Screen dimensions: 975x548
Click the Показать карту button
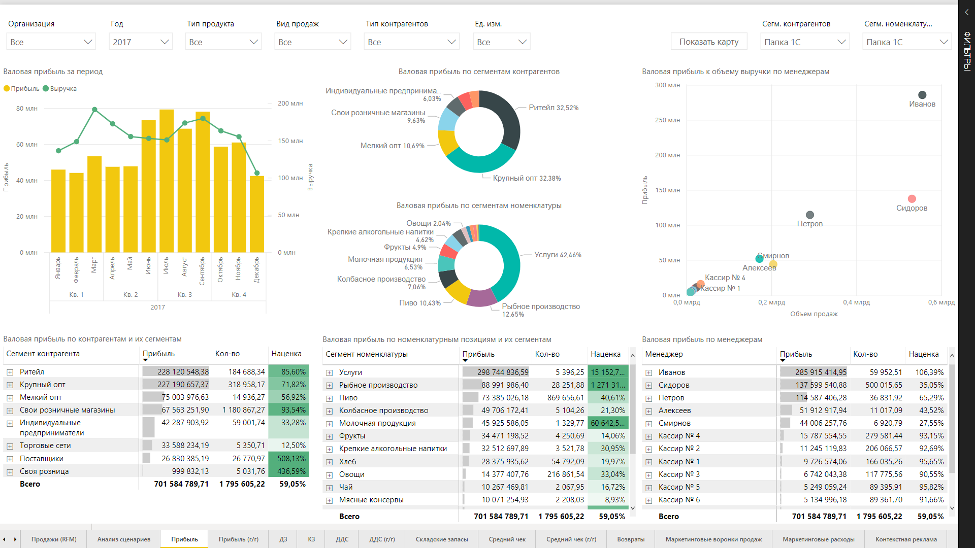click(x=709, y=42)
